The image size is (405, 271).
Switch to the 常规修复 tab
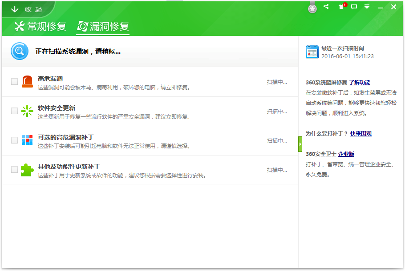tap(40, 26)
